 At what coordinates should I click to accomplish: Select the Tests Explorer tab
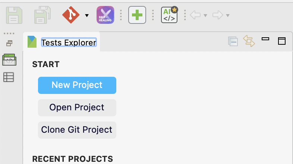tap(69, 42)
